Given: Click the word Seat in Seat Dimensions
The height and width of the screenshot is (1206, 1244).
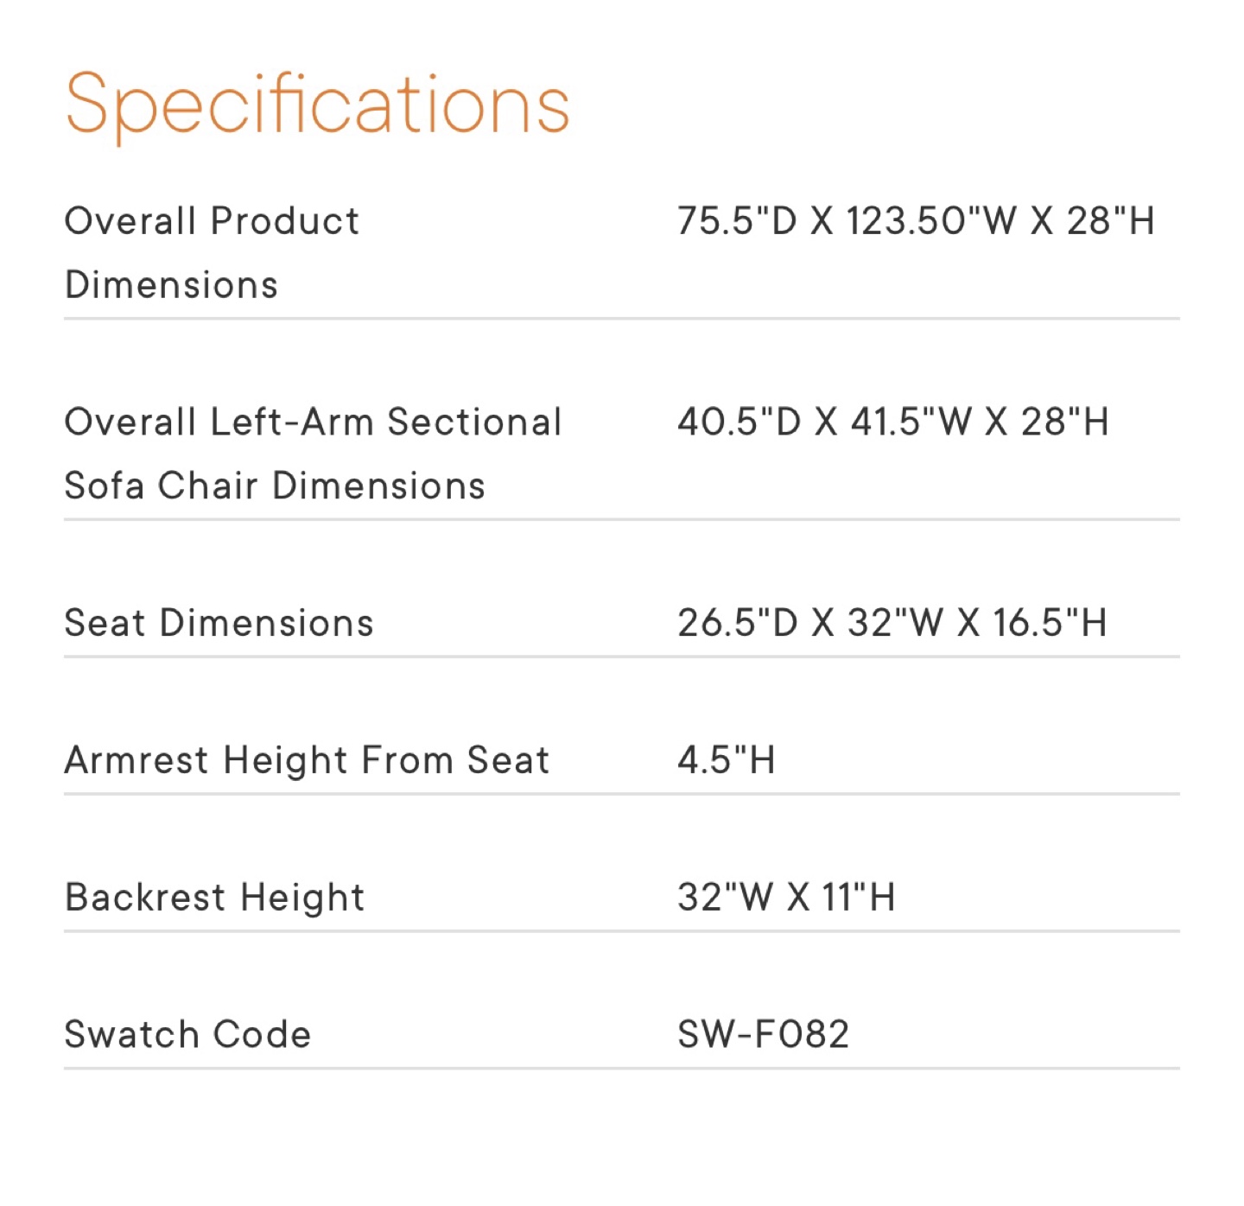Looking at the screenshot, I should [x=105, y=623].
